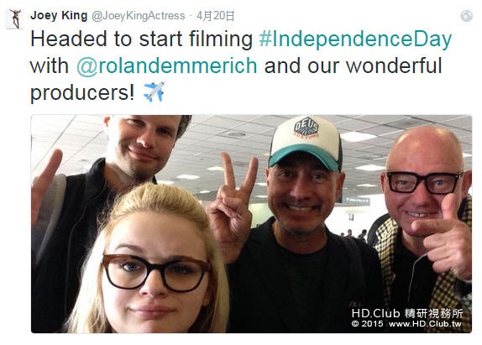Open Joey King's profile avatar
The width and height of the screenshot is (482, 345).
pyautogui.click(x=14, y=19)
